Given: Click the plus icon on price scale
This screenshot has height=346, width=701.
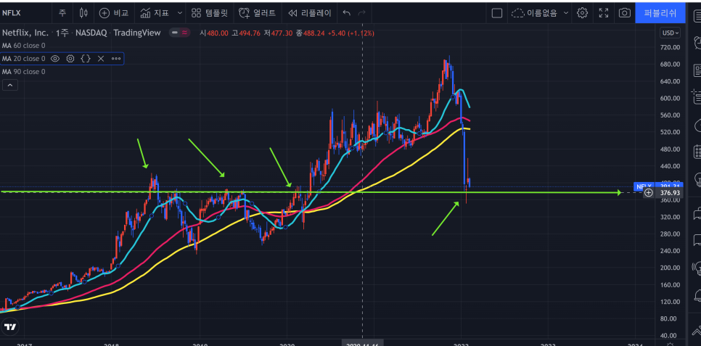Looking at the screenshot, I should tap(648, 193).
